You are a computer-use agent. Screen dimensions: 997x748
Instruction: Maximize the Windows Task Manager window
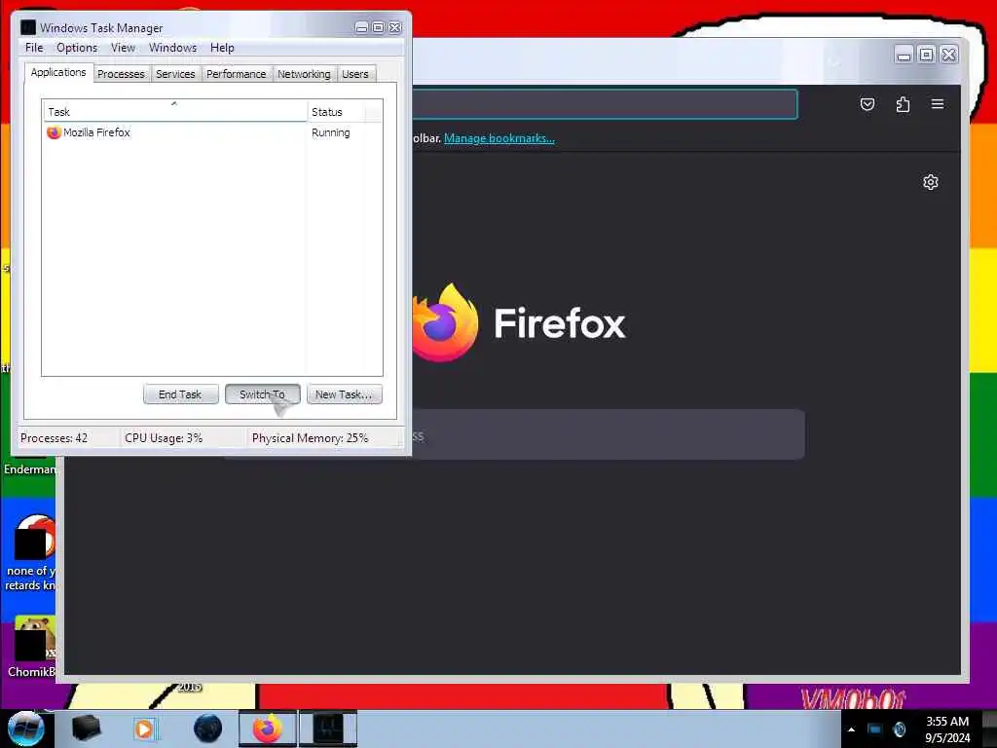coord(378,27)
